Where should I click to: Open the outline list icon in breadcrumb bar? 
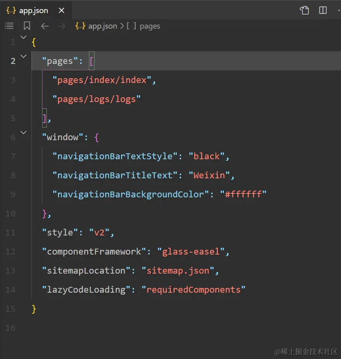point(9,26)
